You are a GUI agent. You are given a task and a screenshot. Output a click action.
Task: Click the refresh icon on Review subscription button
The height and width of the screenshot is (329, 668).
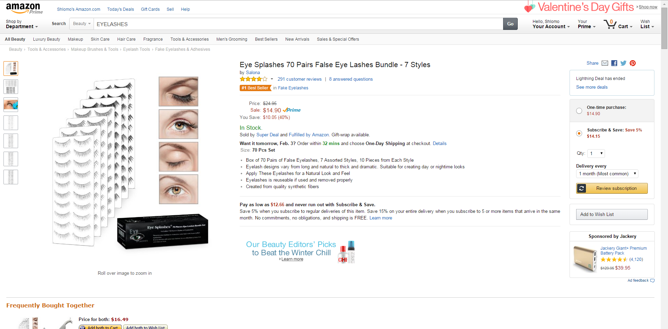582,188
